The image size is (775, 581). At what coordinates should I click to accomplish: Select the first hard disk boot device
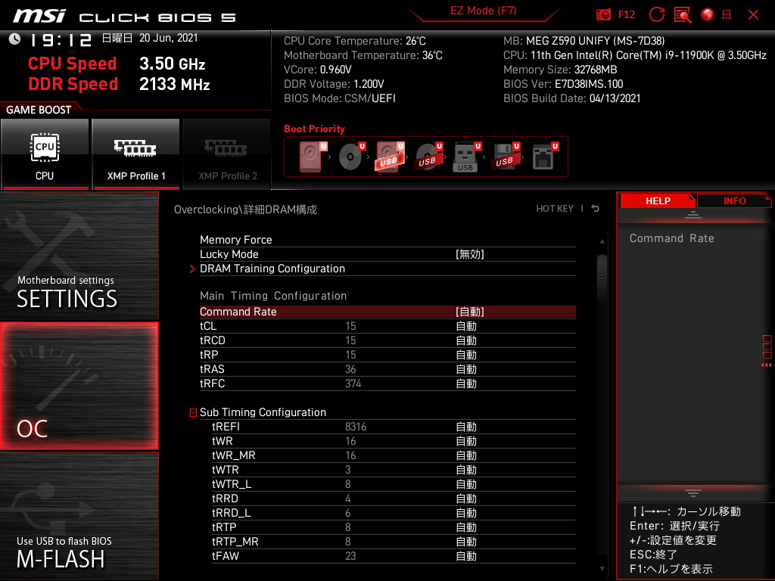(313, 157)
